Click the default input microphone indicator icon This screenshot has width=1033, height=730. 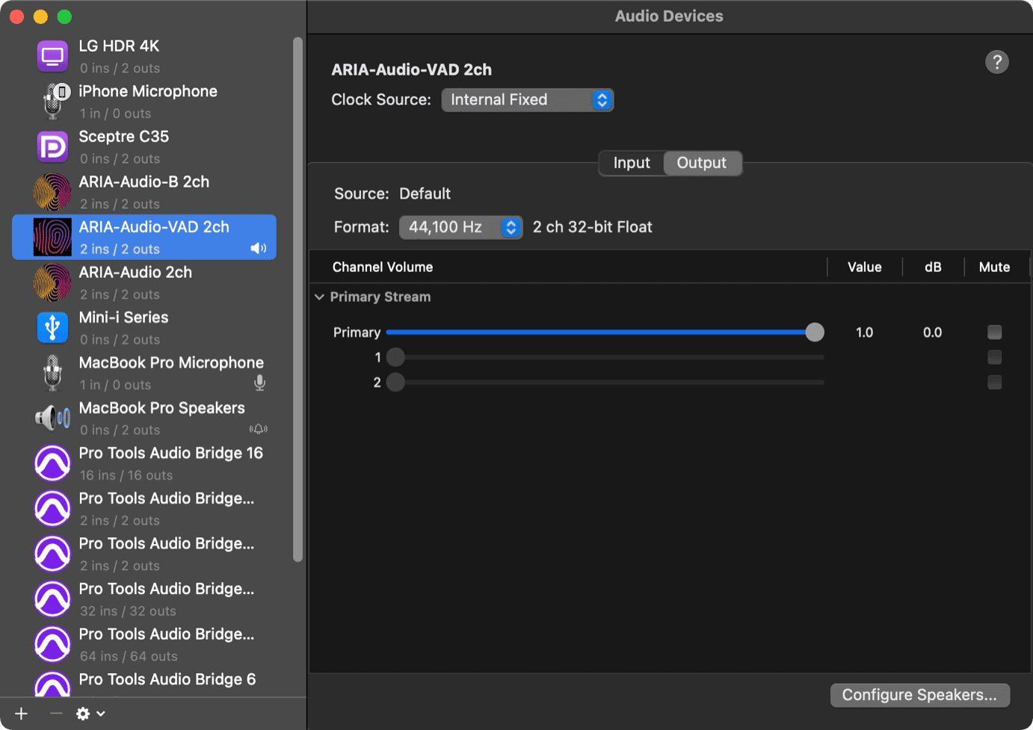coord(259,383)
